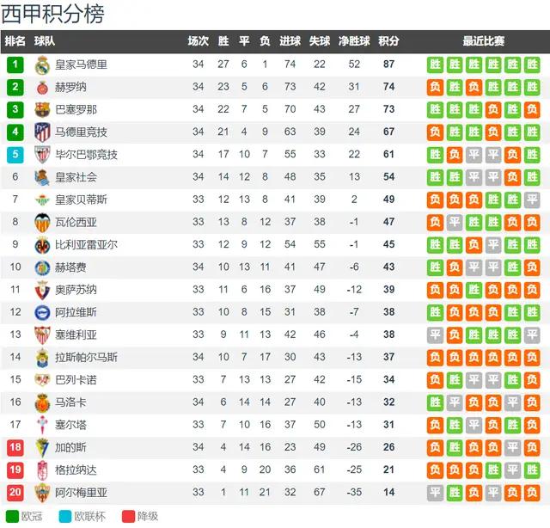Open the 拉斯帕尔马斯 team link
This screenshot has height=528, width=550.
tap(86, 358)
